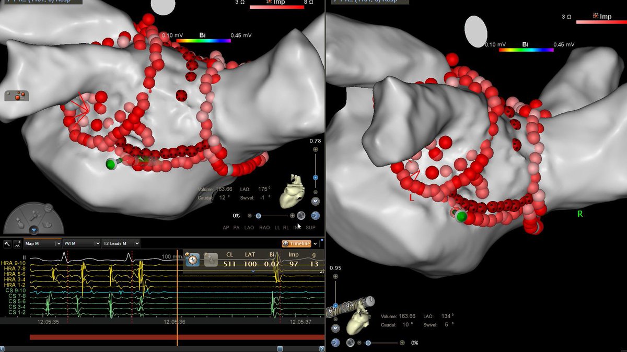Click the transparency sphere icon in left view
The width and height of the screenshot is (627, 352).
point(301,215)
